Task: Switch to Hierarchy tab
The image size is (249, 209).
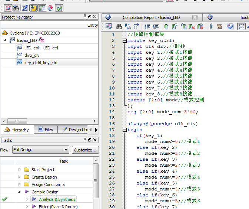Action: [x=17, y=130]
